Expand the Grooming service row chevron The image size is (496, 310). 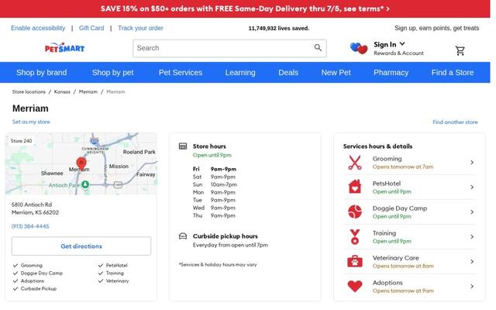pyautogui.click(x=472, y=162)
